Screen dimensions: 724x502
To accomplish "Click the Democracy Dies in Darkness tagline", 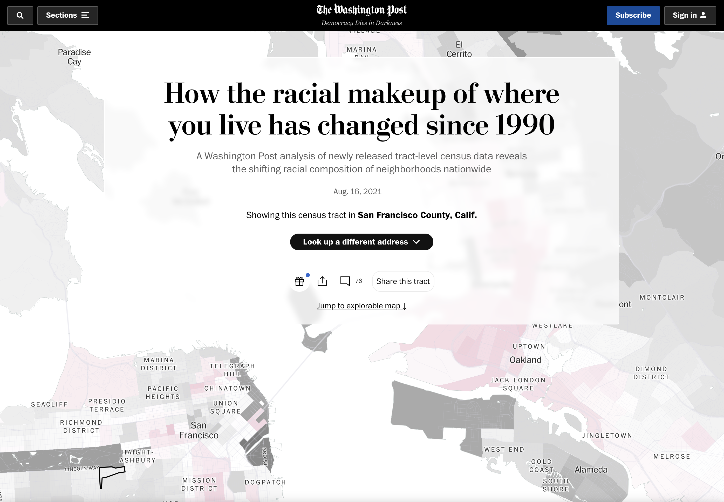I will pyautogui.click(x=361, y=23).
